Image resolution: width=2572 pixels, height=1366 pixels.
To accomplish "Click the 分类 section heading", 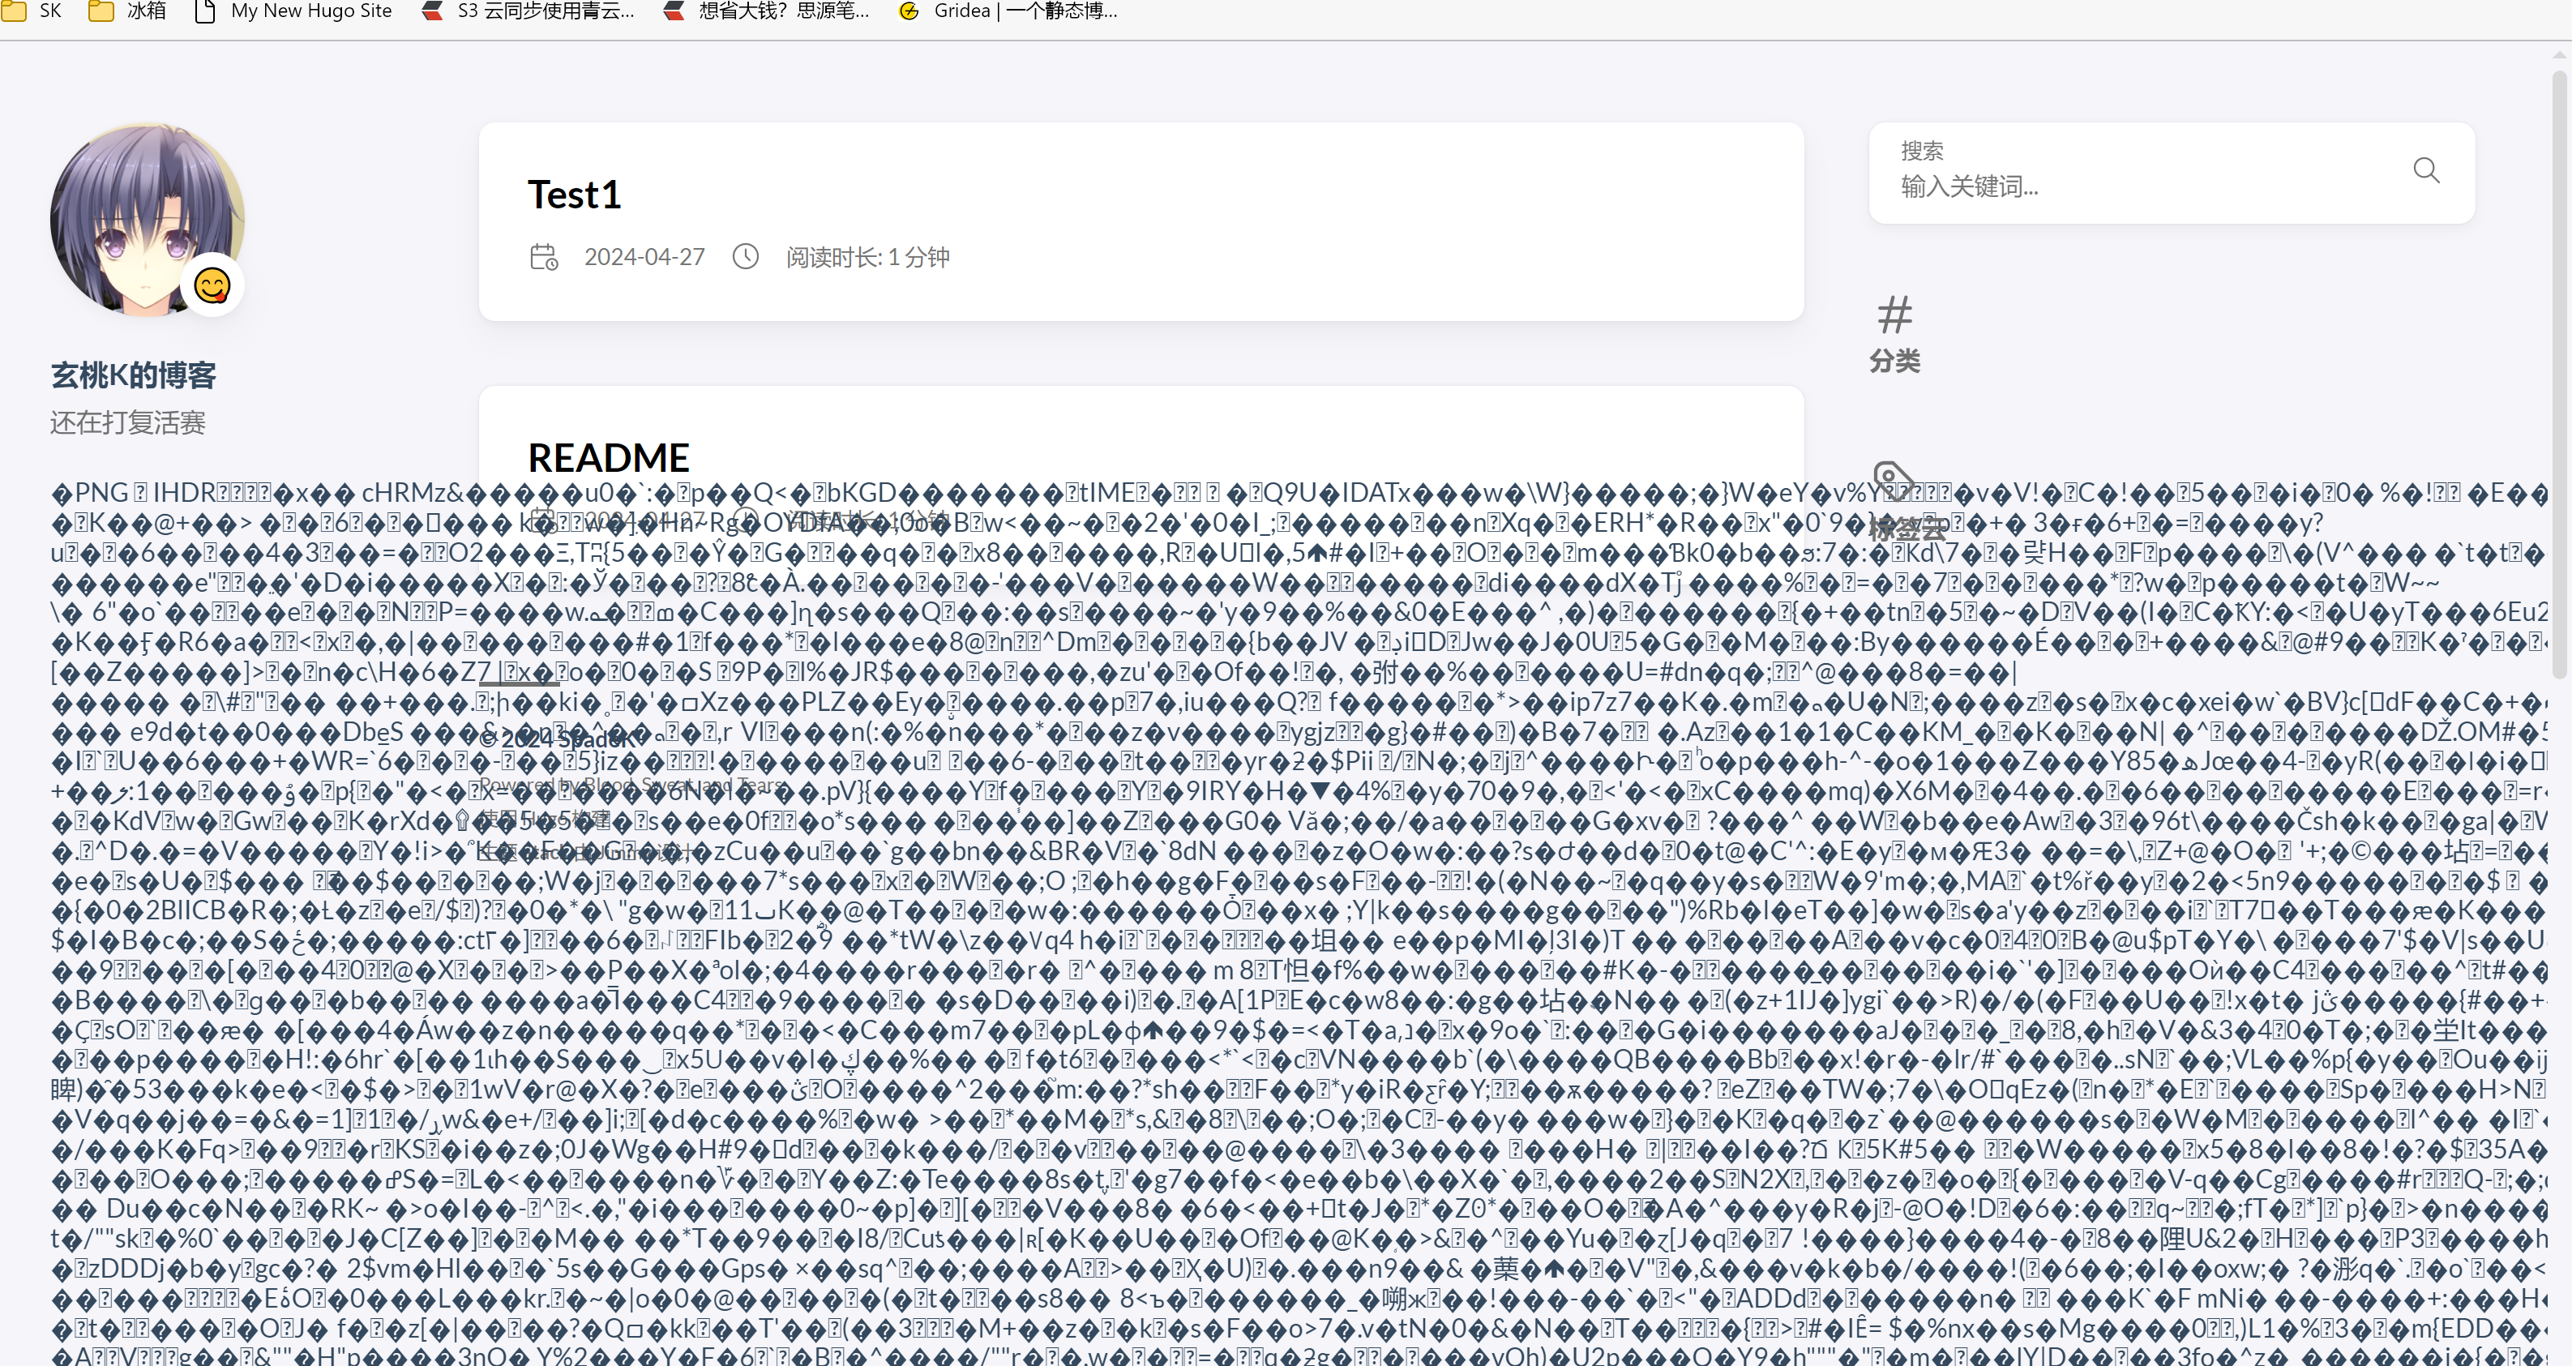I will [1895, 362].
